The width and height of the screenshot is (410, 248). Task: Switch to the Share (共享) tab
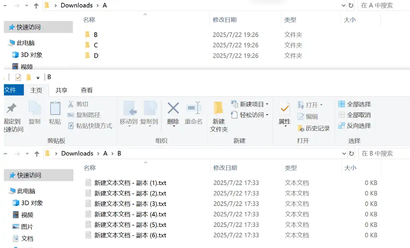coord(62,90)
